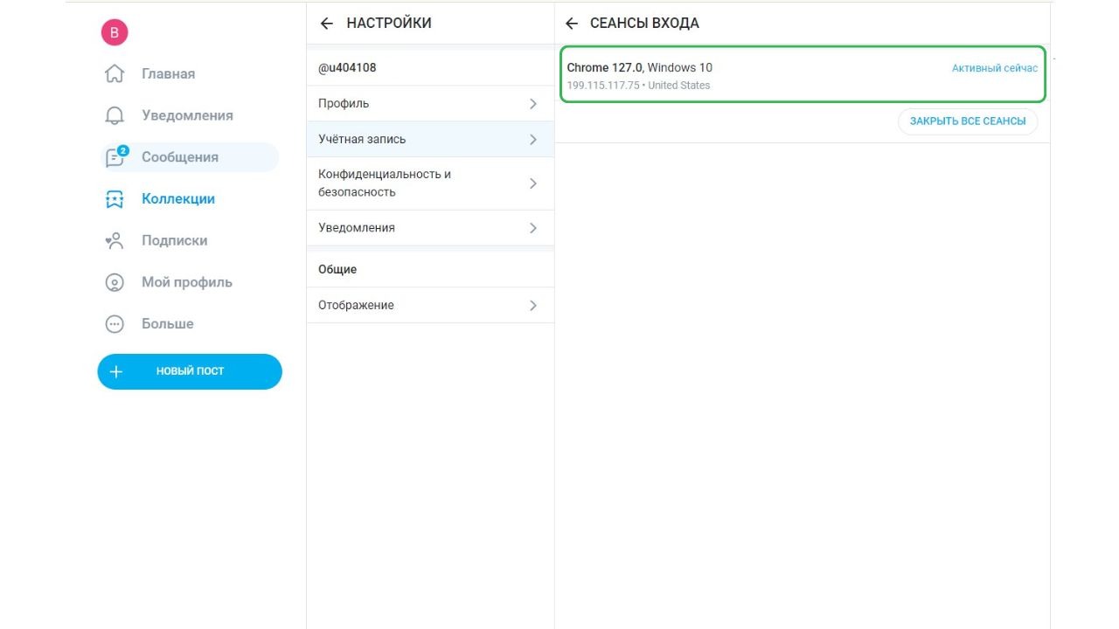Open Уведомления in the settings list
1119x629 pixels.
pyautogui.click(x=357, y=228)
